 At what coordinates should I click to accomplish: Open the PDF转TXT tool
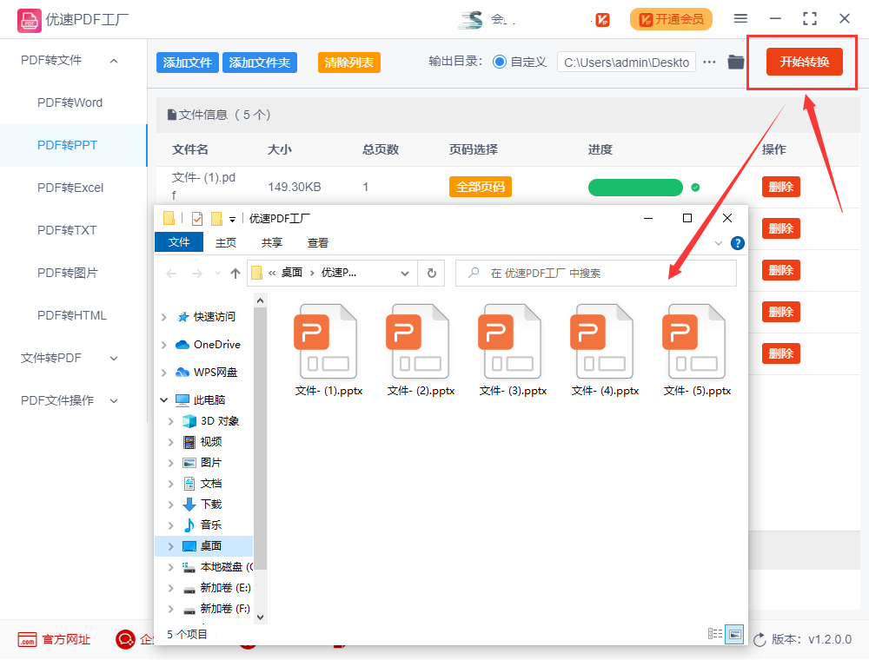tap(67, 230)
